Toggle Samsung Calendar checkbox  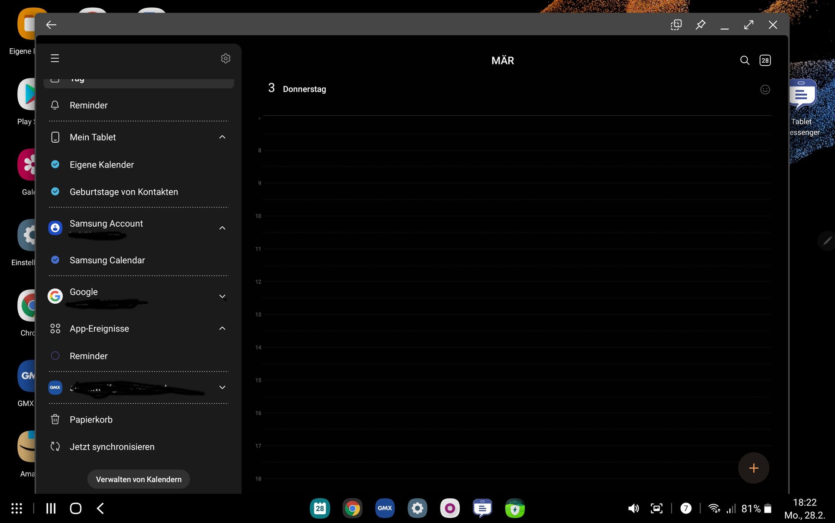(55, 260)
